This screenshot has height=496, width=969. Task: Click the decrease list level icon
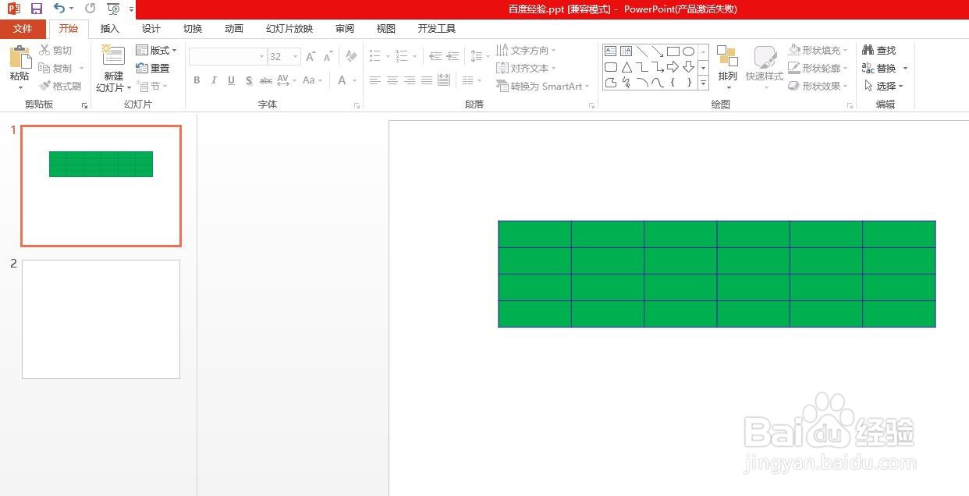point(435,56)
